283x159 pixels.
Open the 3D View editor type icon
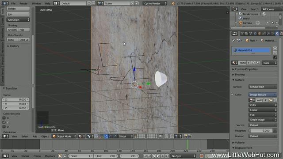click(6, 136)
